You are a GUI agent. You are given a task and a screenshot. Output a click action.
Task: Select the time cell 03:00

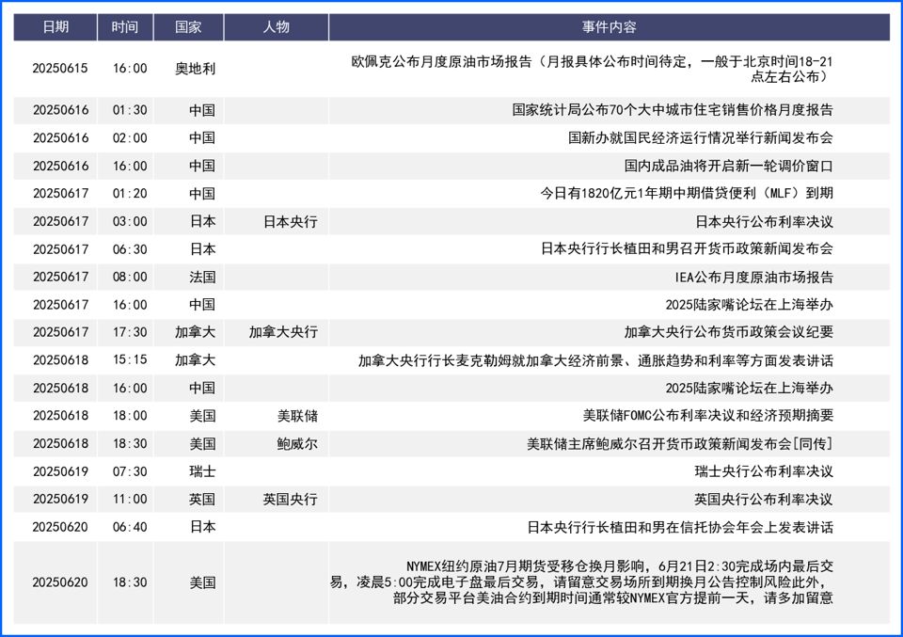(x=130, y=222)
